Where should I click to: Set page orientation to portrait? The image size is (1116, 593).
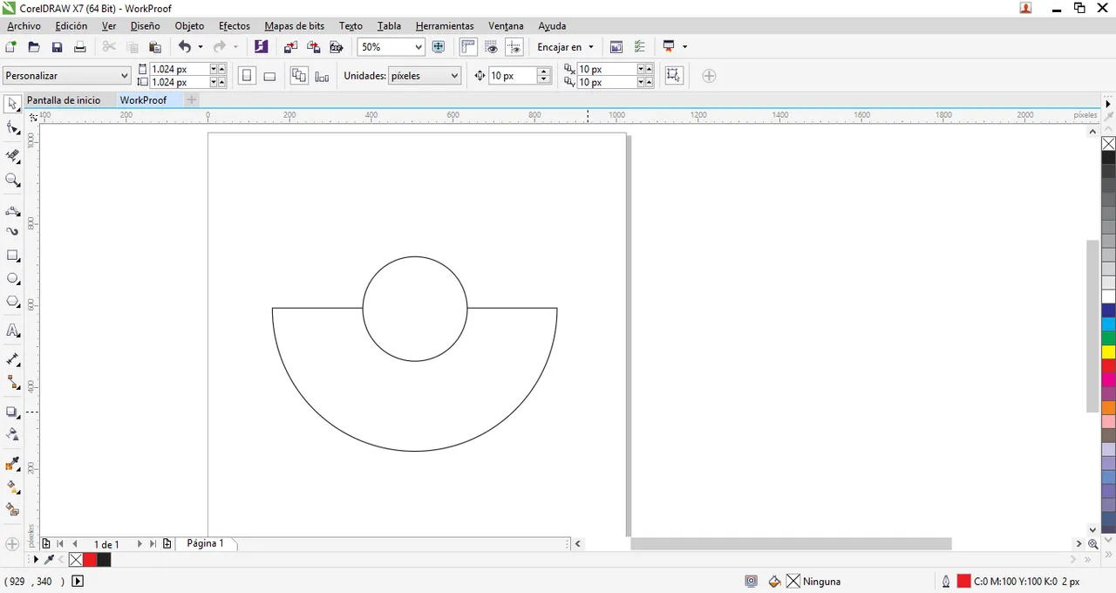pyautogui.click(x=247, y=76)
